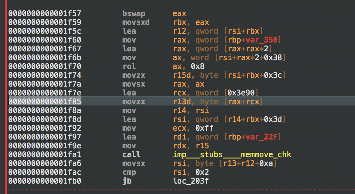Image resolution: width=355 pixels, height=194 pixels.
Task: Select address 0000000000001fa1
Action: pyautogui.click(x=45, y=155)
